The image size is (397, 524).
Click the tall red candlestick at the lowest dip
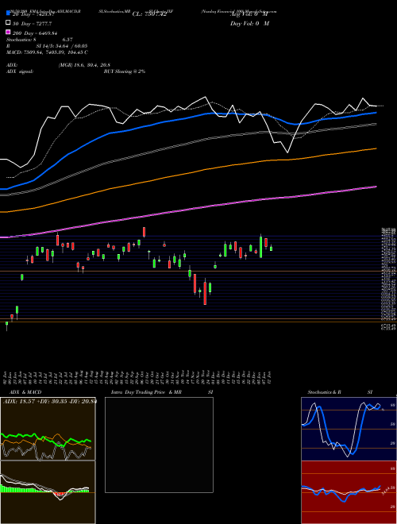(x=205, y=293)
